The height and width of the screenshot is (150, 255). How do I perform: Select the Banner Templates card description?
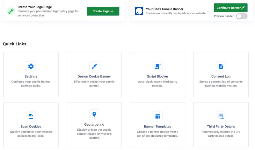pyautogui.click(x=157, y=134)
